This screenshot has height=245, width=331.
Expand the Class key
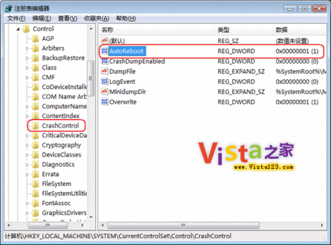[x=27, y=68]
